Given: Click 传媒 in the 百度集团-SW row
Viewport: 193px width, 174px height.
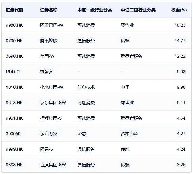Looking at the screenshot, I should tap(125, 165).
